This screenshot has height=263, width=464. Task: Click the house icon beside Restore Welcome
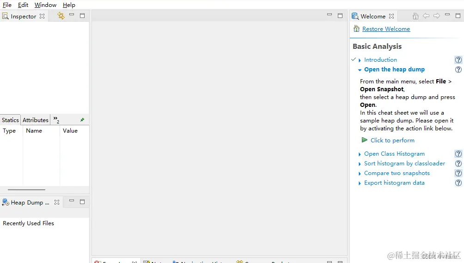point(357,29)
